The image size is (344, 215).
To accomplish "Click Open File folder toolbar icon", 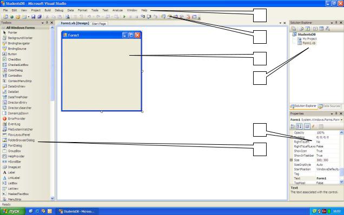I will point(18,17).
